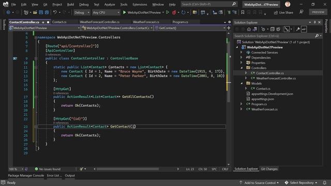
Task: Save the current file with Save icon
Action: click(x=41, y=12)
